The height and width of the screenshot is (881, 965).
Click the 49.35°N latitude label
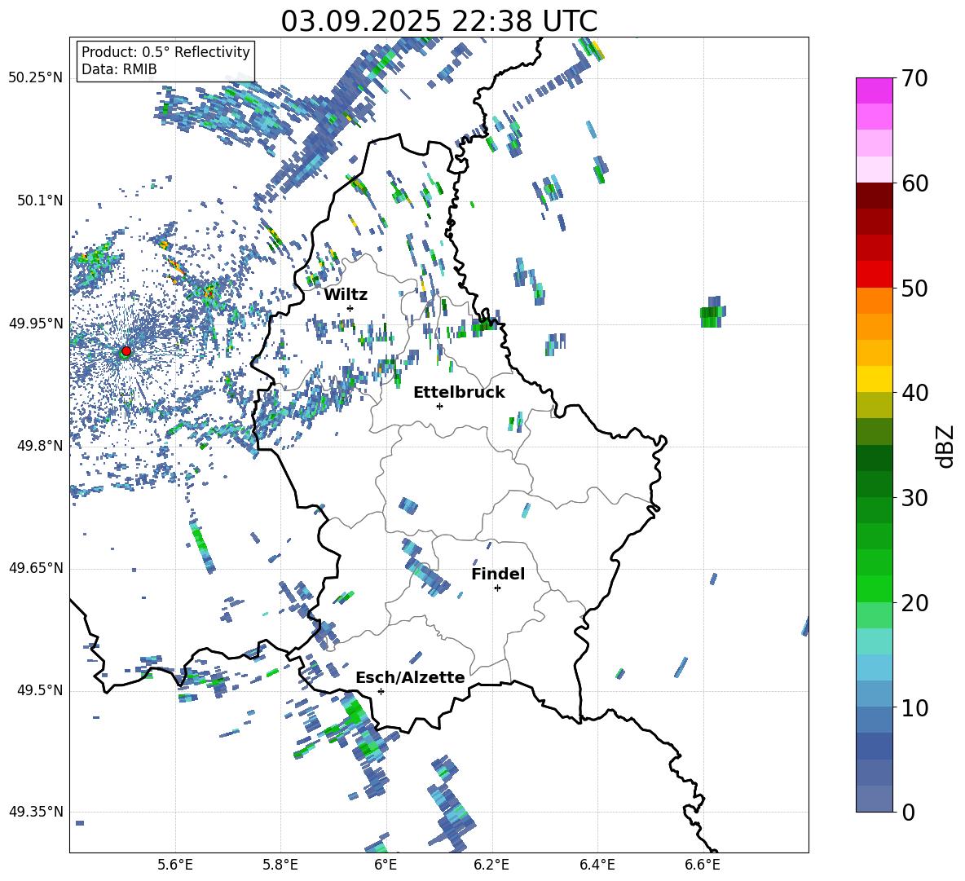point(36,812)
